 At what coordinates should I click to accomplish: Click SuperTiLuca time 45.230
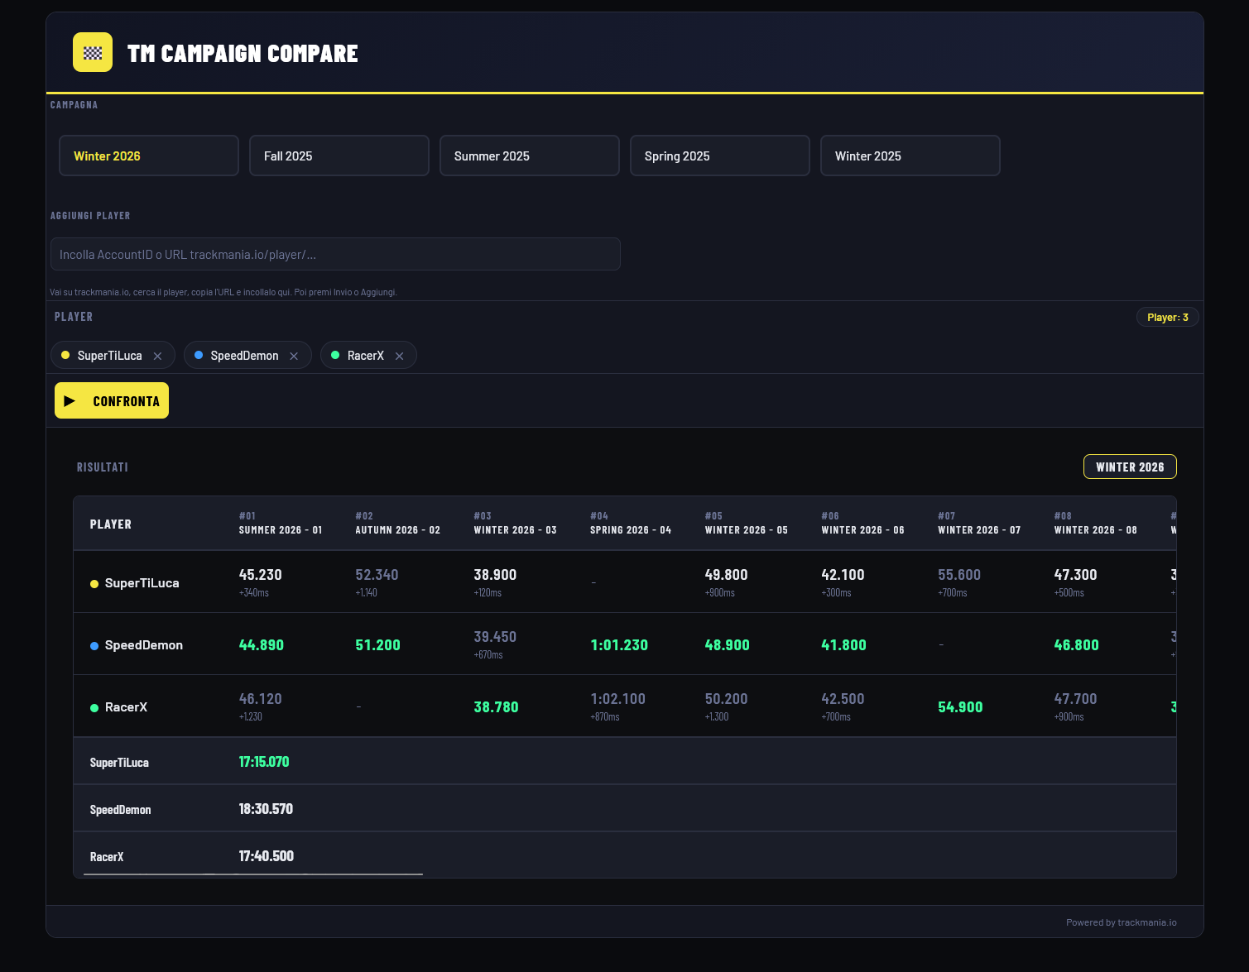click(261, 574)
